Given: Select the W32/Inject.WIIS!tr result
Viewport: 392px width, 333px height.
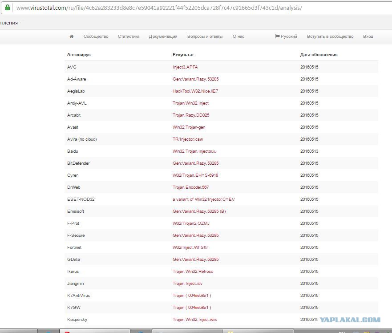Looking at the screenshot, I should (x=190, y=247).
